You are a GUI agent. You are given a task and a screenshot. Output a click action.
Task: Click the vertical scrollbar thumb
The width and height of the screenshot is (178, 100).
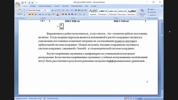coord(162,35)
